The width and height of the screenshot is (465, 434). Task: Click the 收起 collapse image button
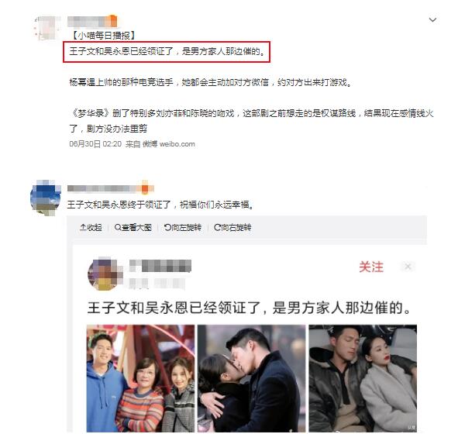coord(91,228)
